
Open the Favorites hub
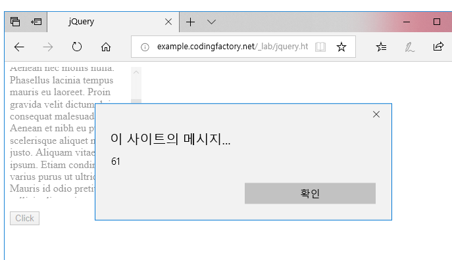click(x=381, y=47)
